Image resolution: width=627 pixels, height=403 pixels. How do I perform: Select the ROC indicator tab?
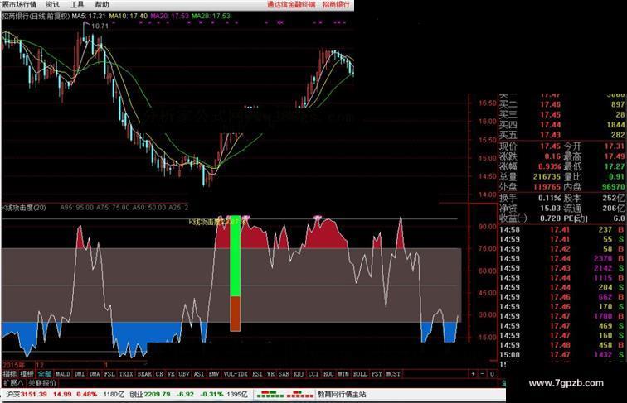pos(328,374)
